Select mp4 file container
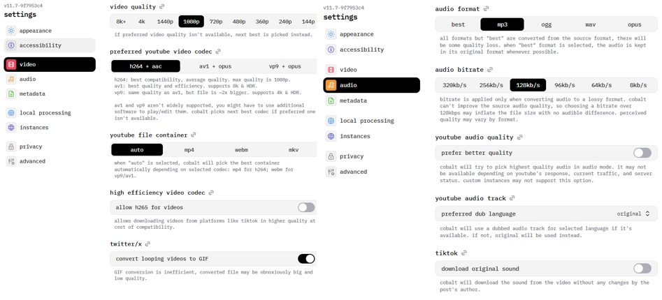 [189, 150]
